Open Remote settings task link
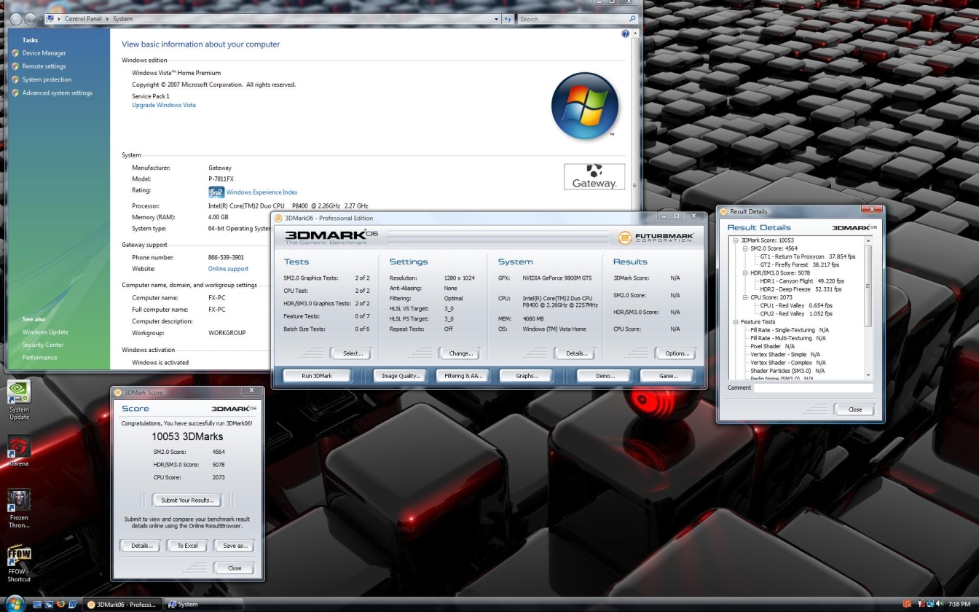 [44, 66]
